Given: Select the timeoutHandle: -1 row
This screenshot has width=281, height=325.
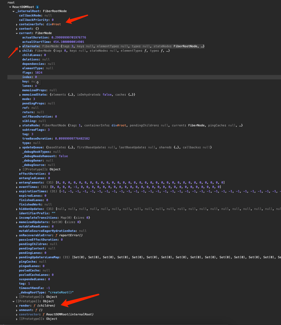Looking at the screenshot, I should [34, 288].
